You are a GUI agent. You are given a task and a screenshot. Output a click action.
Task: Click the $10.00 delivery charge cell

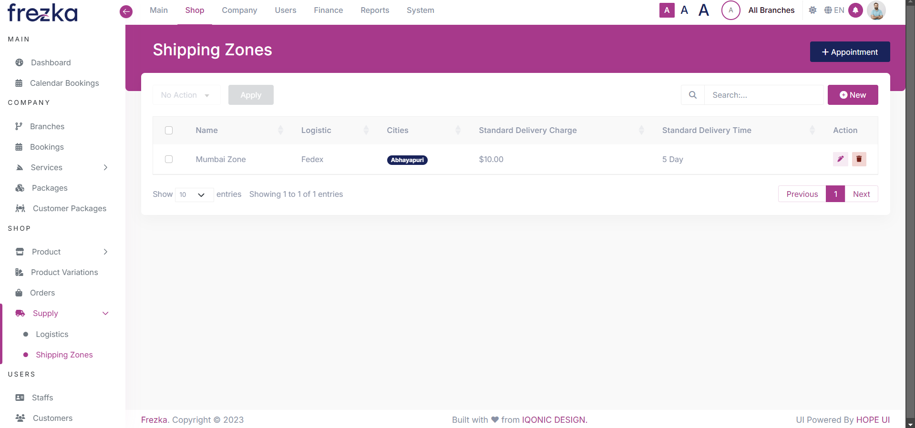pyautogui.click(x=491, y=159)
